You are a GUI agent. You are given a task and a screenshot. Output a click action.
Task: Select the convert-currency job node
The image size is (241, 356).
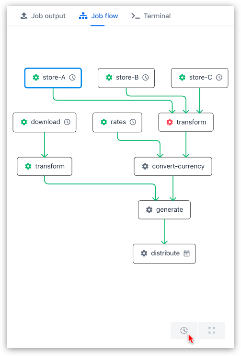tap(173, 166)
